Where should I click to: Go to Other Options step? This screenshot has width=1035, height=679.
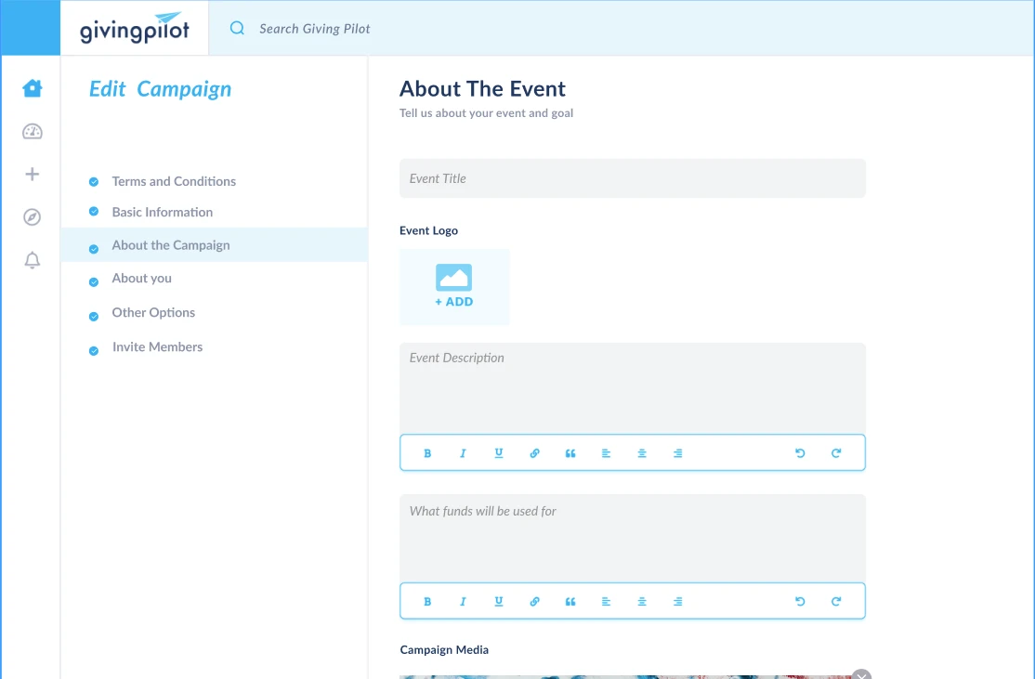pos(153,313)
